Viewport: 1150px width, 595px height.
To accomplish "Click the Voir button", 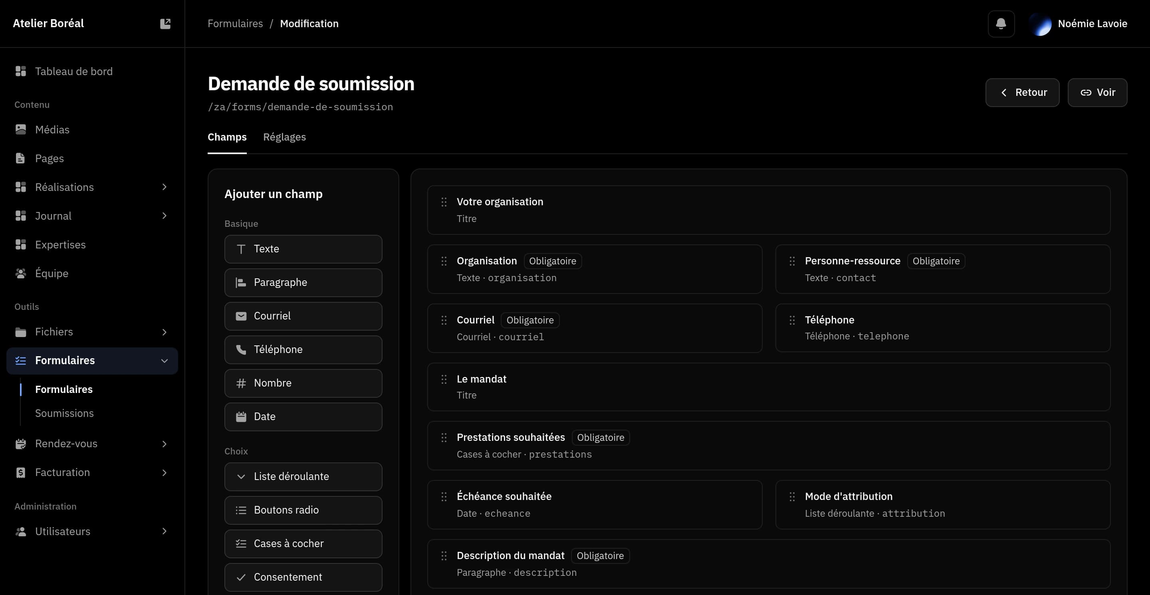I will pyautogui.click(x=1097, y=92).
